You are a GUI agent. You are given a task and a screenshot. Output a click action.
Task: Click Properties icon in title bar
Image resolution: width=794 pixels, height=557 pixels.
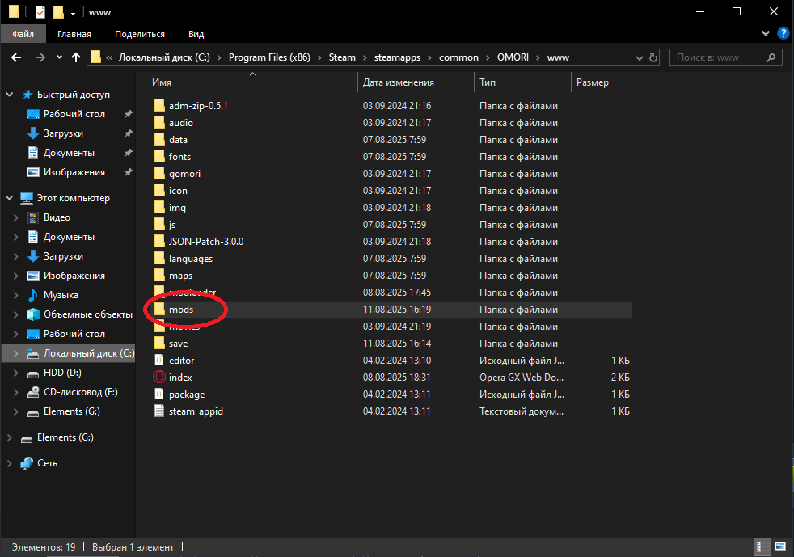(x=40, y=11)
